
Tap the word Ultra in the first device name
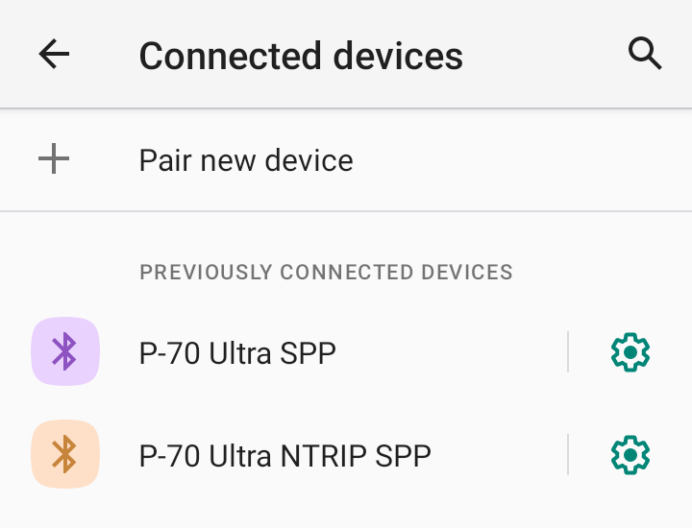point(239,353)
